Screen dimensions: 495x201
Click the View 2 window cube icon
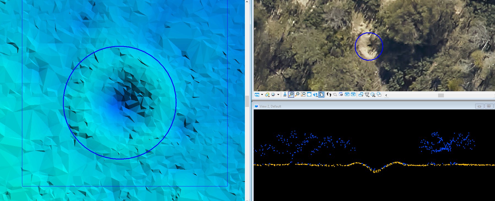coord(256,106)
